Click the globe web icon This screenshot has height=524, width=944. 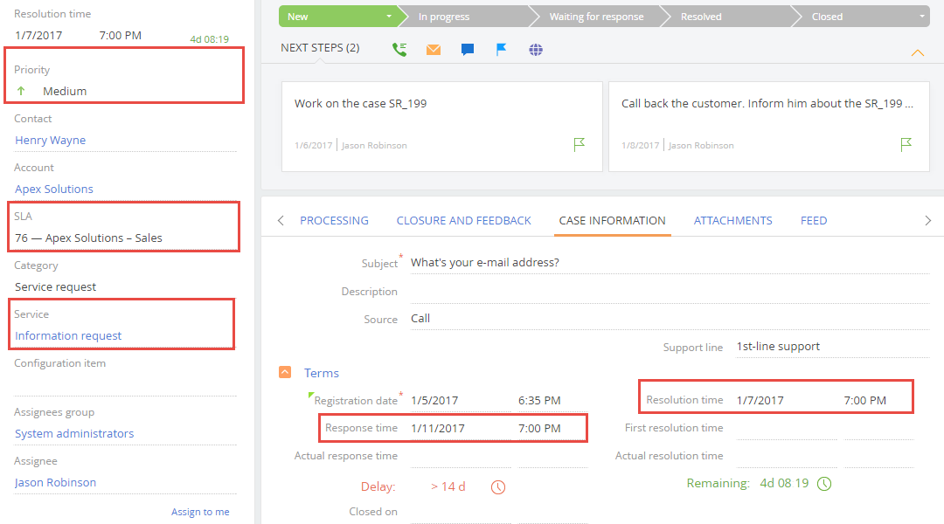coord(534,50)
